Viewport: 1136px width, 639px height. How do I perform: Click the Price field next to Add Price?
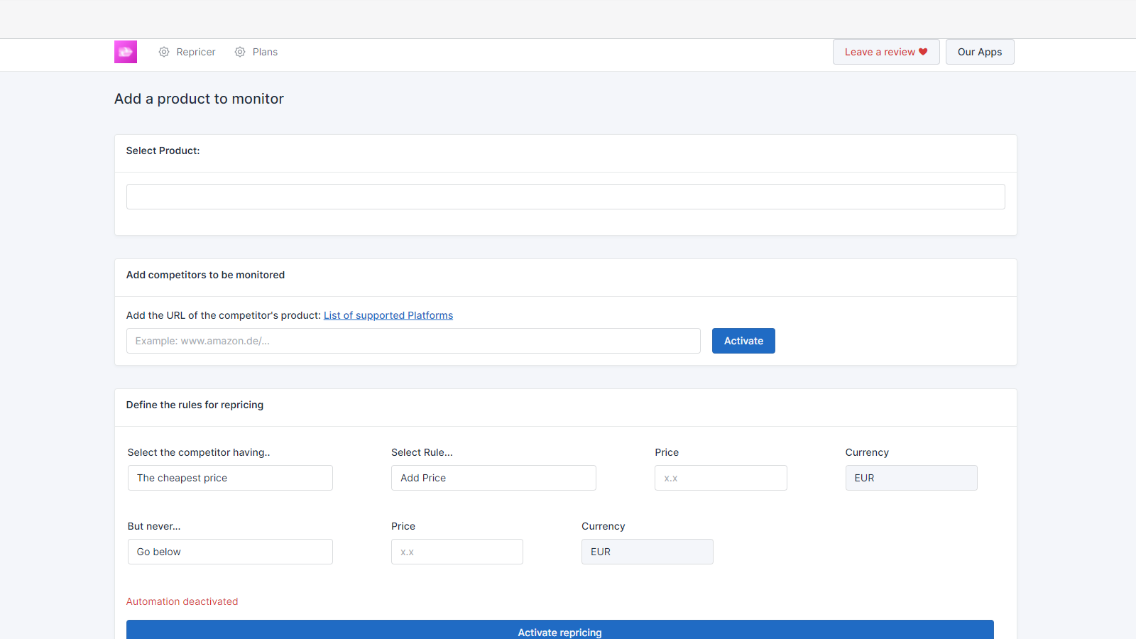coord(721,478)
